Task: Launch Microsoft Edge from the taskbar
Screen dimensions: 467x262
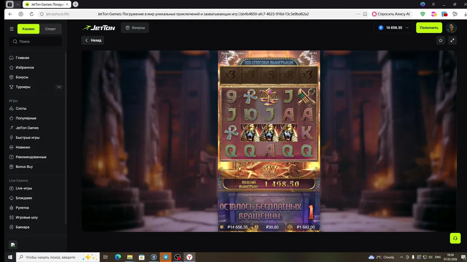Action: (118, 257)
